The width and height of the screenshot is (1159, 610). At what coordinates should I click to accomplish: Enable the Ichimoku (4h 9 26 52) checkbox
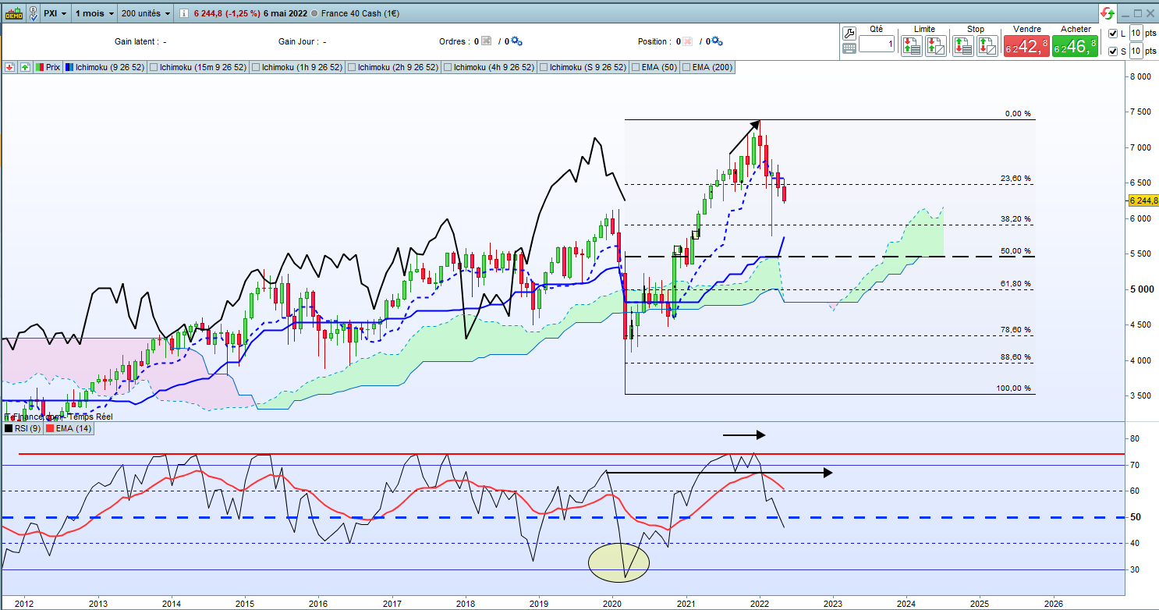pyautogui.click(x=448, y=67)
